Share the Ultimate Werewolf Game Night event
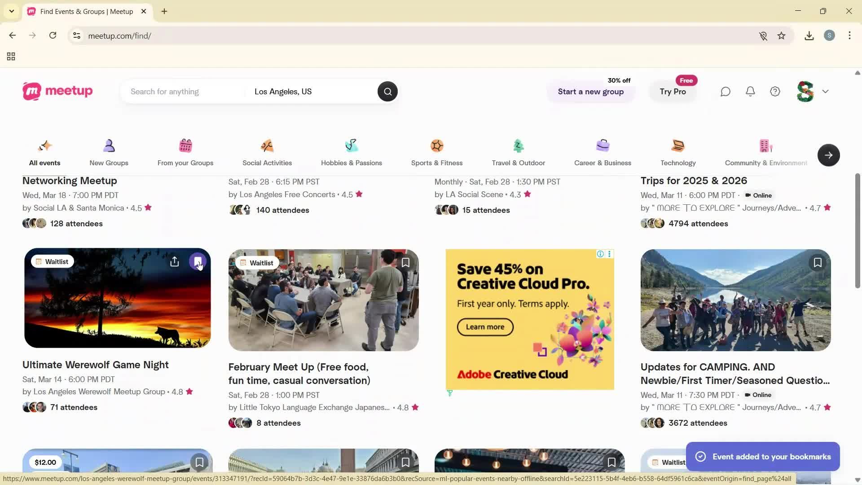Image resolution: width=862 pixels, height=485 pixels. [x=175, y=262]
